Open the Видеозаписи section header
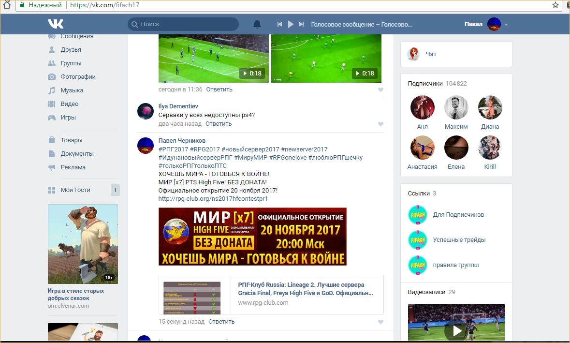Image resolution: width=570 pixels, height=343 pixels. click(x=432, y=292)
